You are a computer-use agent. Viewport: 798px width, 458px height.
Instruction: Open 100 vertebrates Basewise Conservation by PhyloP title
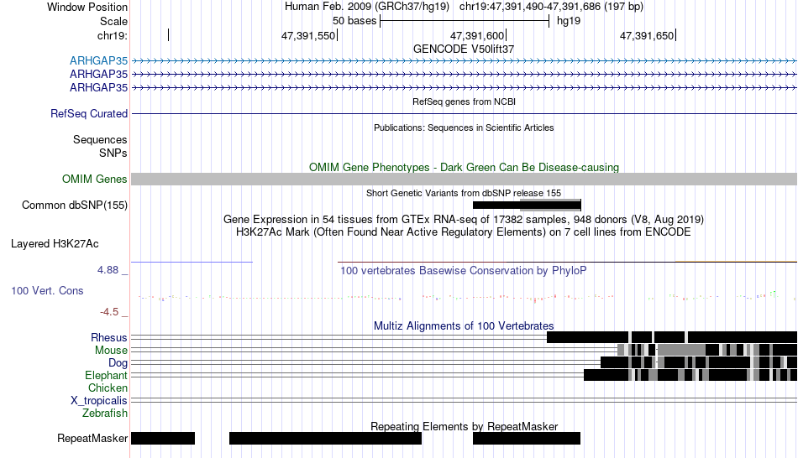(x=464, y=270)
